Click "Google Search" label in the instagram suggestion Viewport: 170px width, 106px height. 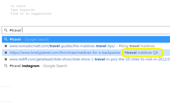(55, 66)
